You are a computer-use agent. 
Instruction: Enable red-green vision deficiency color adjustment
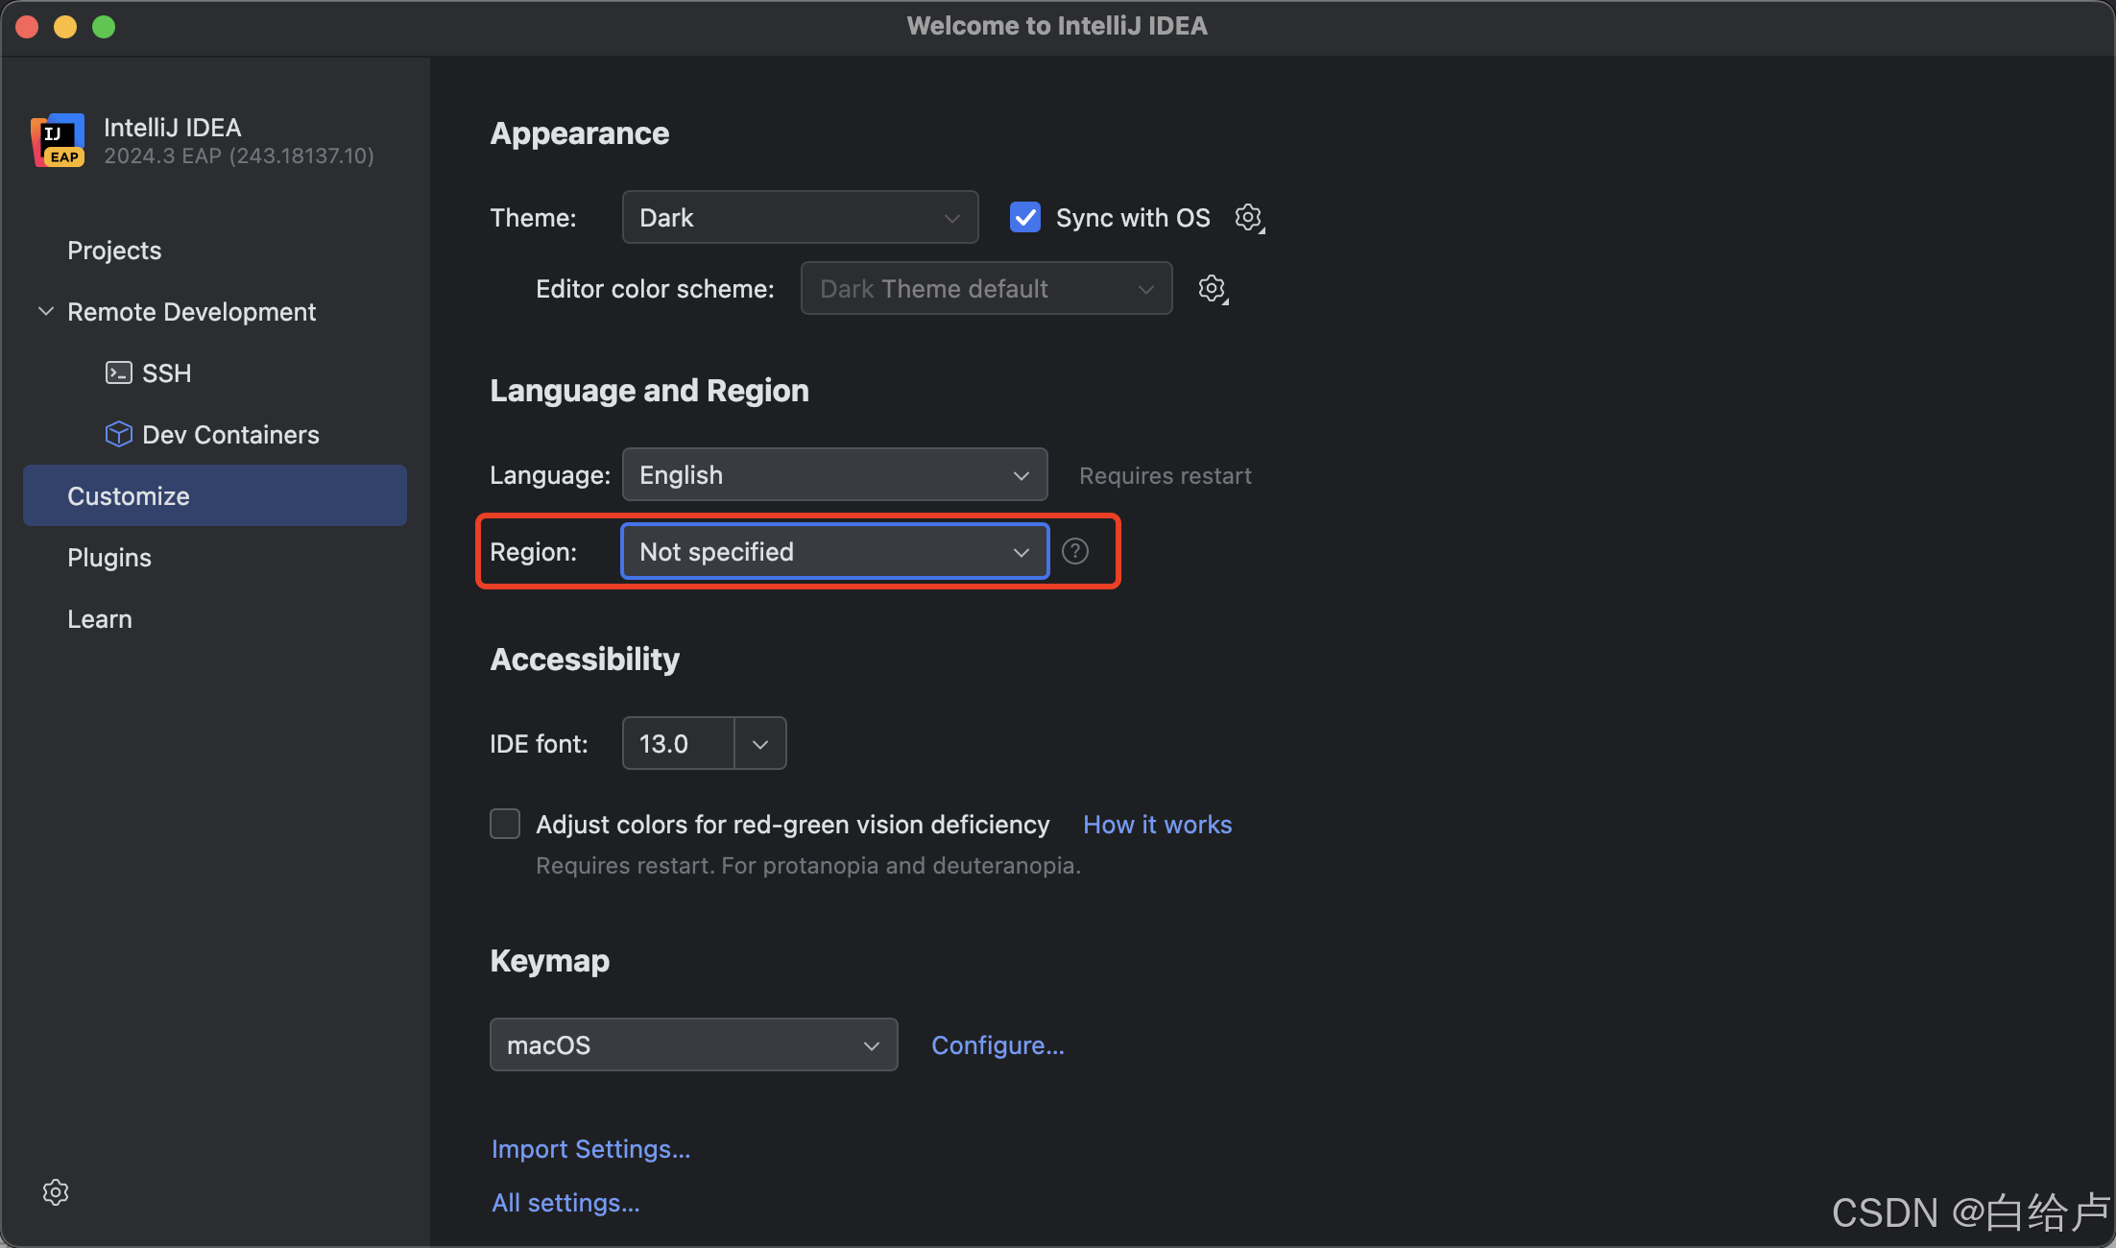click(x=505, y=824)
